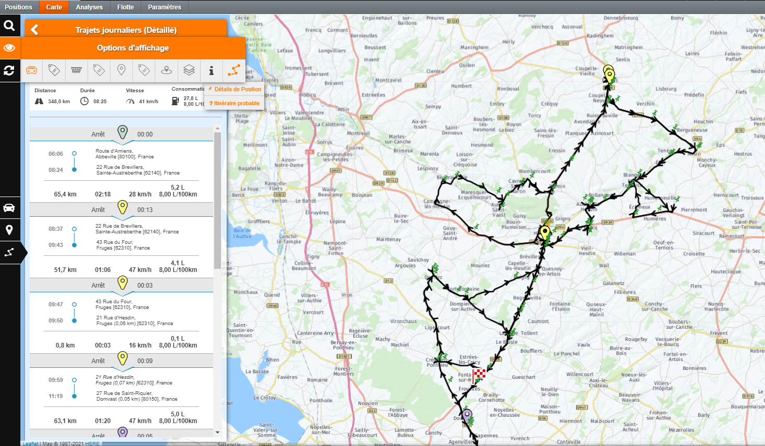The width and height of the screenshot is (765, 446).
Task: Open the orange route points dropdown icon
Action: [x=233, y=70]
